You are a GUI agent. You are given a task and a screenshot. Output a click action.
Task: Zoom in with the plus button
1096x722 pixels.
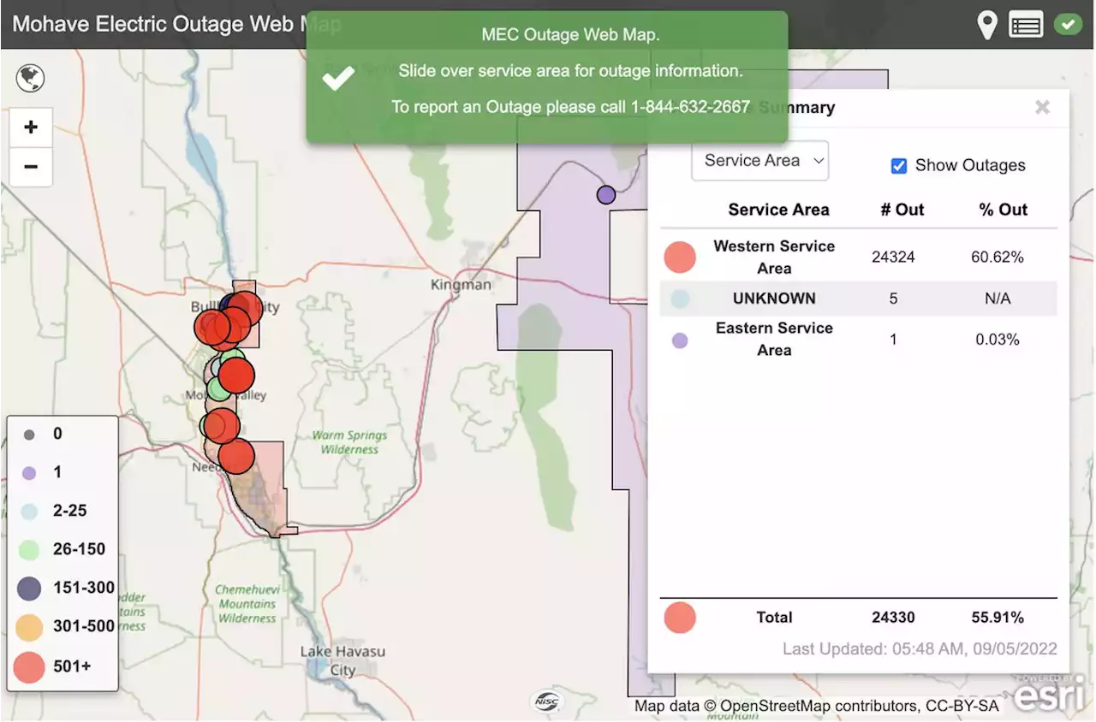31,127
